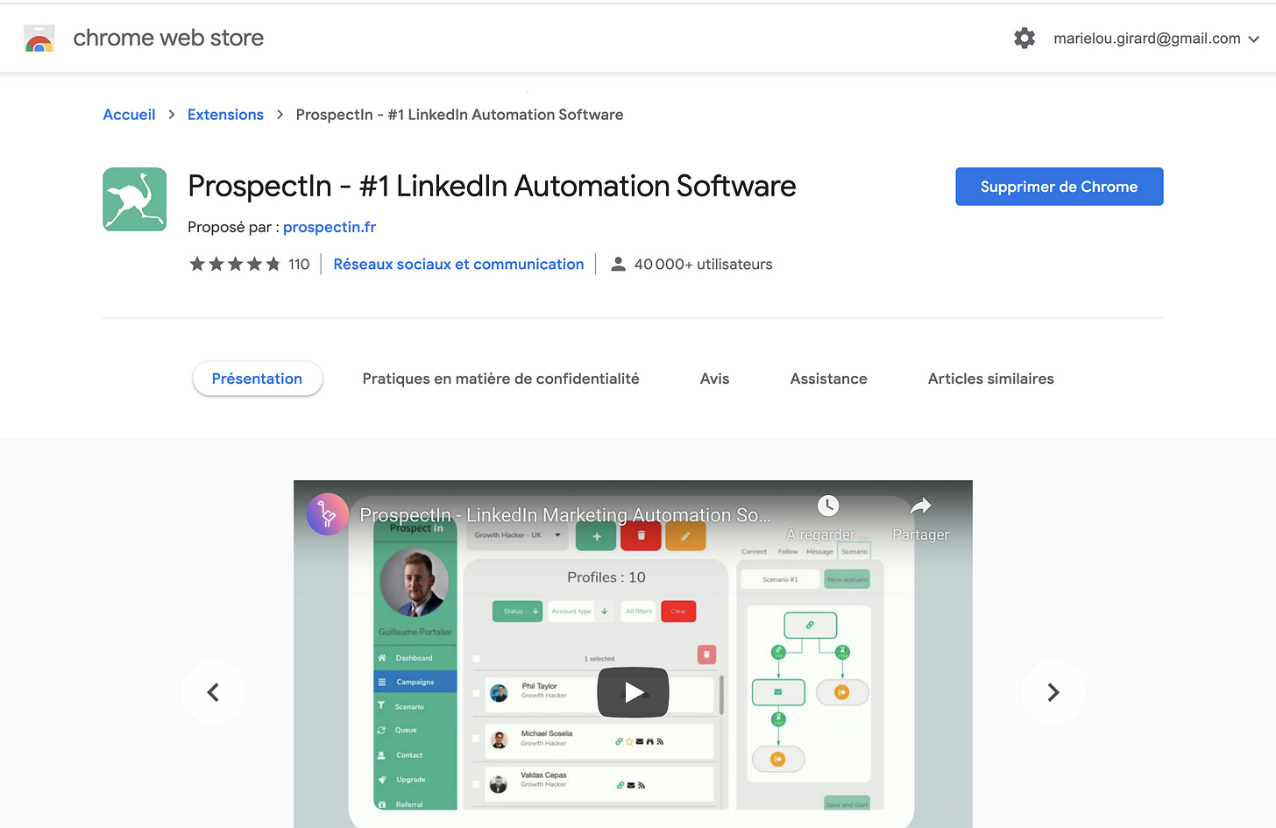Expand the marielou.girard@gmail.com account dropdown
The height and width of the screenshot is (828, 1276).
(1156, 39)
